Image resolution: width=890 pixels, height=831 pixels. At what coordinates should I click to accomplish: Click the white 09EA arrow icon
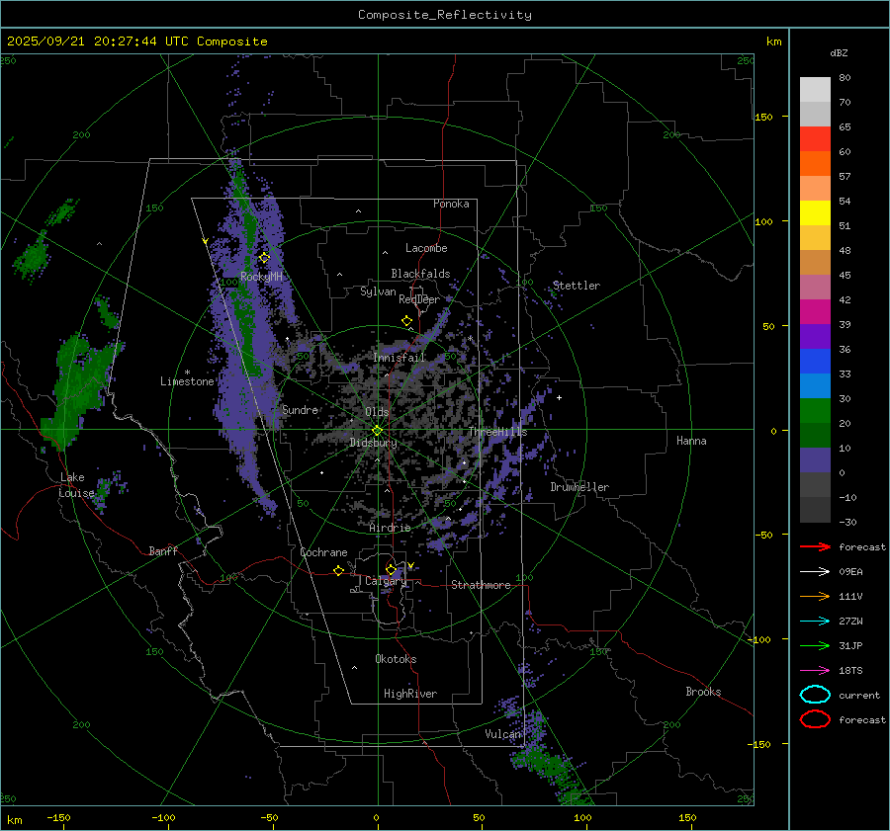tap(815, 571)
